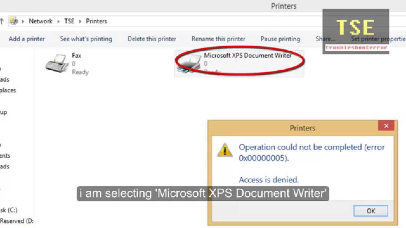Click Microsoft XPS Document Writer name text

248,55
